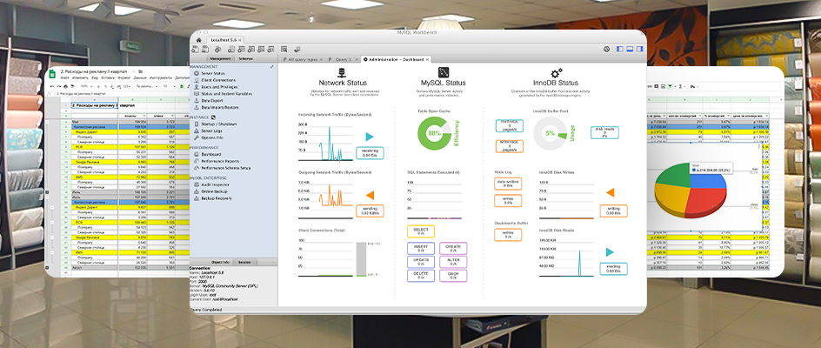Click the Google Sheets logo icon
Screen dimensions: 821x348
click(52, 74)
